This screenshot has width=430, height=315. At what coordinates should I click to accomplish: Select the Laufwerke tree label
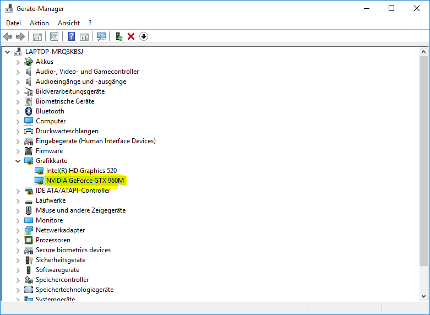(51, 200)
